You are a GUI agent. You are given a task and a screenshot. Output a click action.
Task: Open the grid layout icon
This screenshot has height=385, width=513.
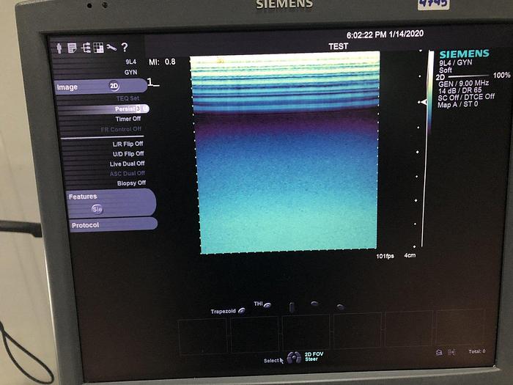point(98,48)
